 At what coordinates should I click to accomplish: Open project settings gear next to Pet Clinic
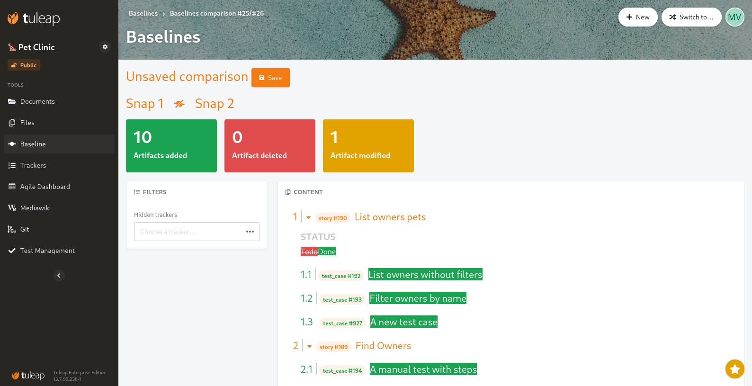pos(105,47)
